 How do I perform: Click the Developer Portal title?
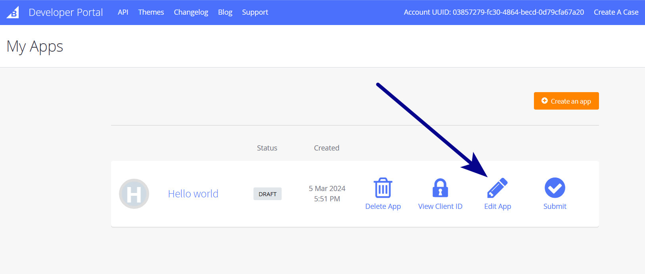(x=66, y=12)
